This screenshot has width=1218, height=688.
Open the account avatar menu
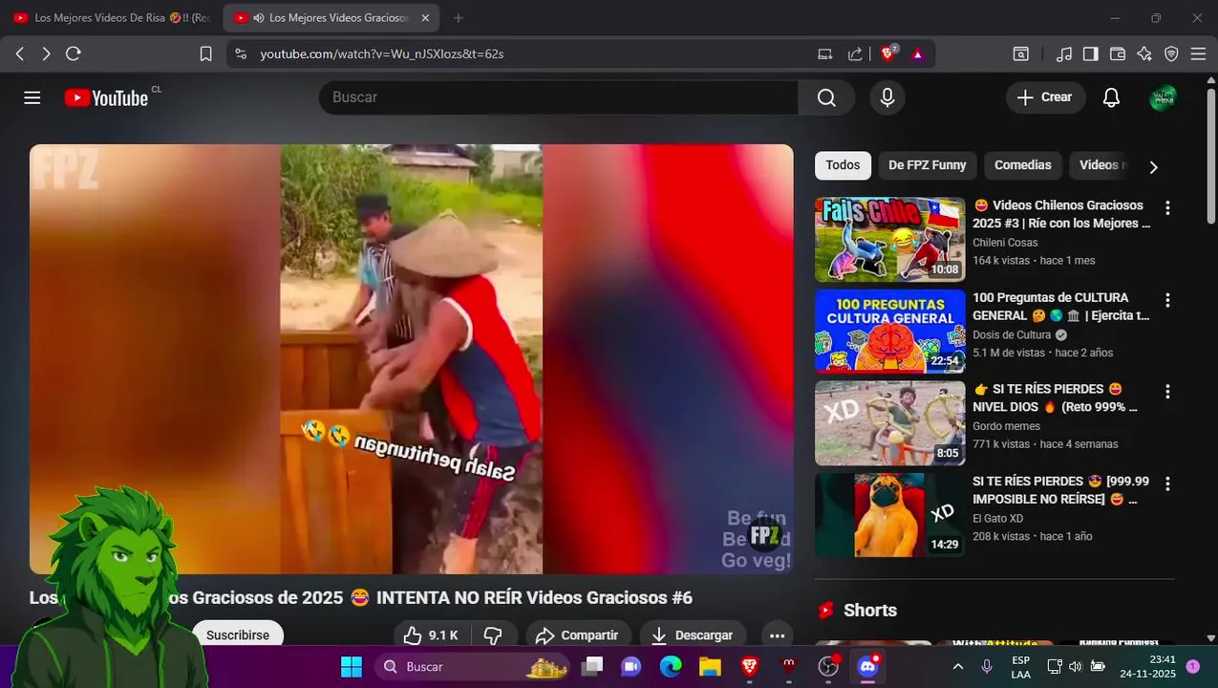pos(1164,97)
